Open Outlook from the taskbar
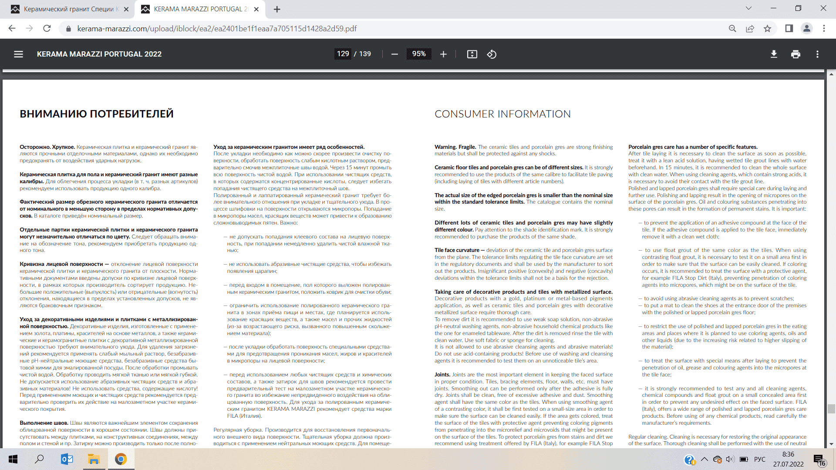 point(67,459)
